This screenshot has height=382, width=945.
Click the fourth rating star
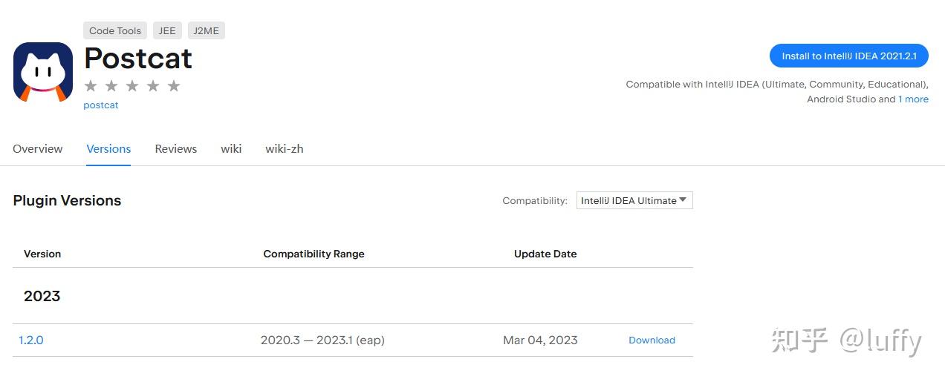pos(153,86)
